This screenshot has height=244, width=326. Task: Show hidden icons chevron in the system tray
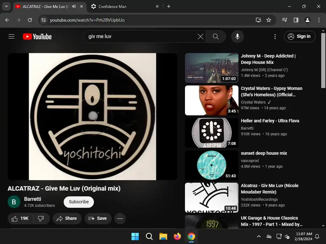259,236
